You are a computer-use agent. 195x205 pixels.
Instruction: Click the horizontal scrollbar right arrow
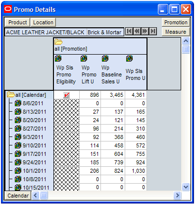[x=178, y=196]
